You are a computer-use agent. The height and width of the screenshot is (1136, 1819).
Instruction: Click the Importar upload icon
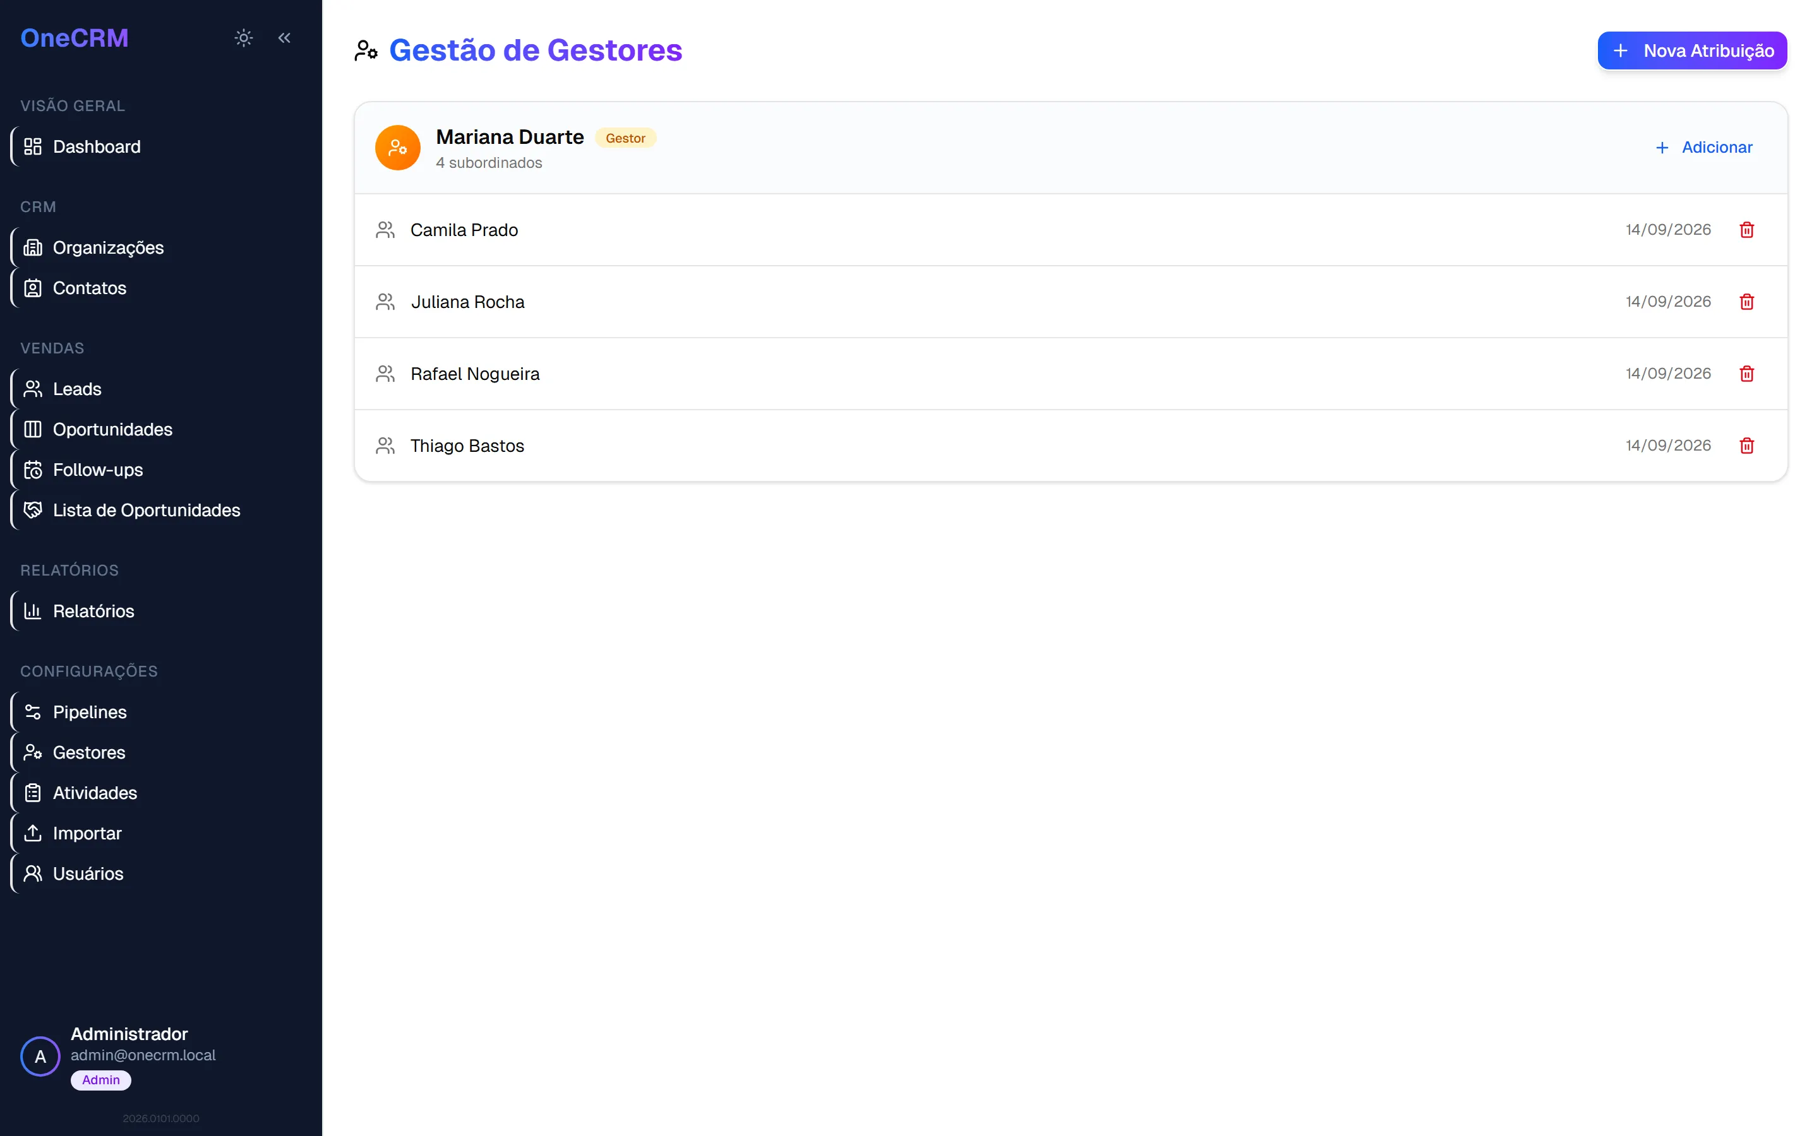pyautogui.click(x=32, y=833)
